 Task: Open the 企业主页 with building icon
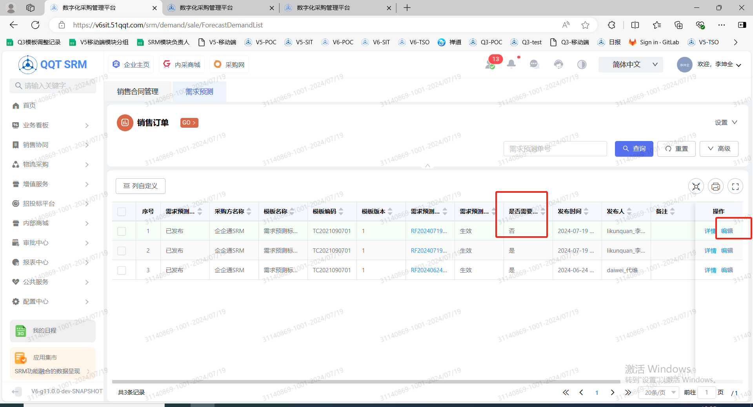click(131, 64)
